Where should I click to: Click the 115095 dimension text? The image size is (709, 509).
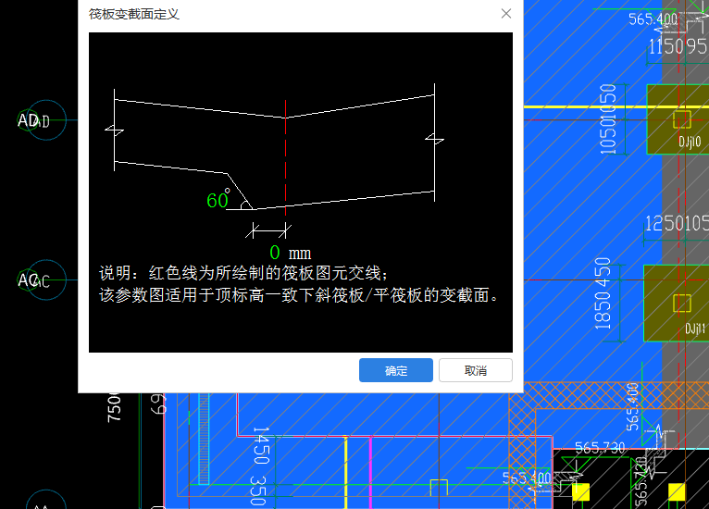(x=678, y=46)
